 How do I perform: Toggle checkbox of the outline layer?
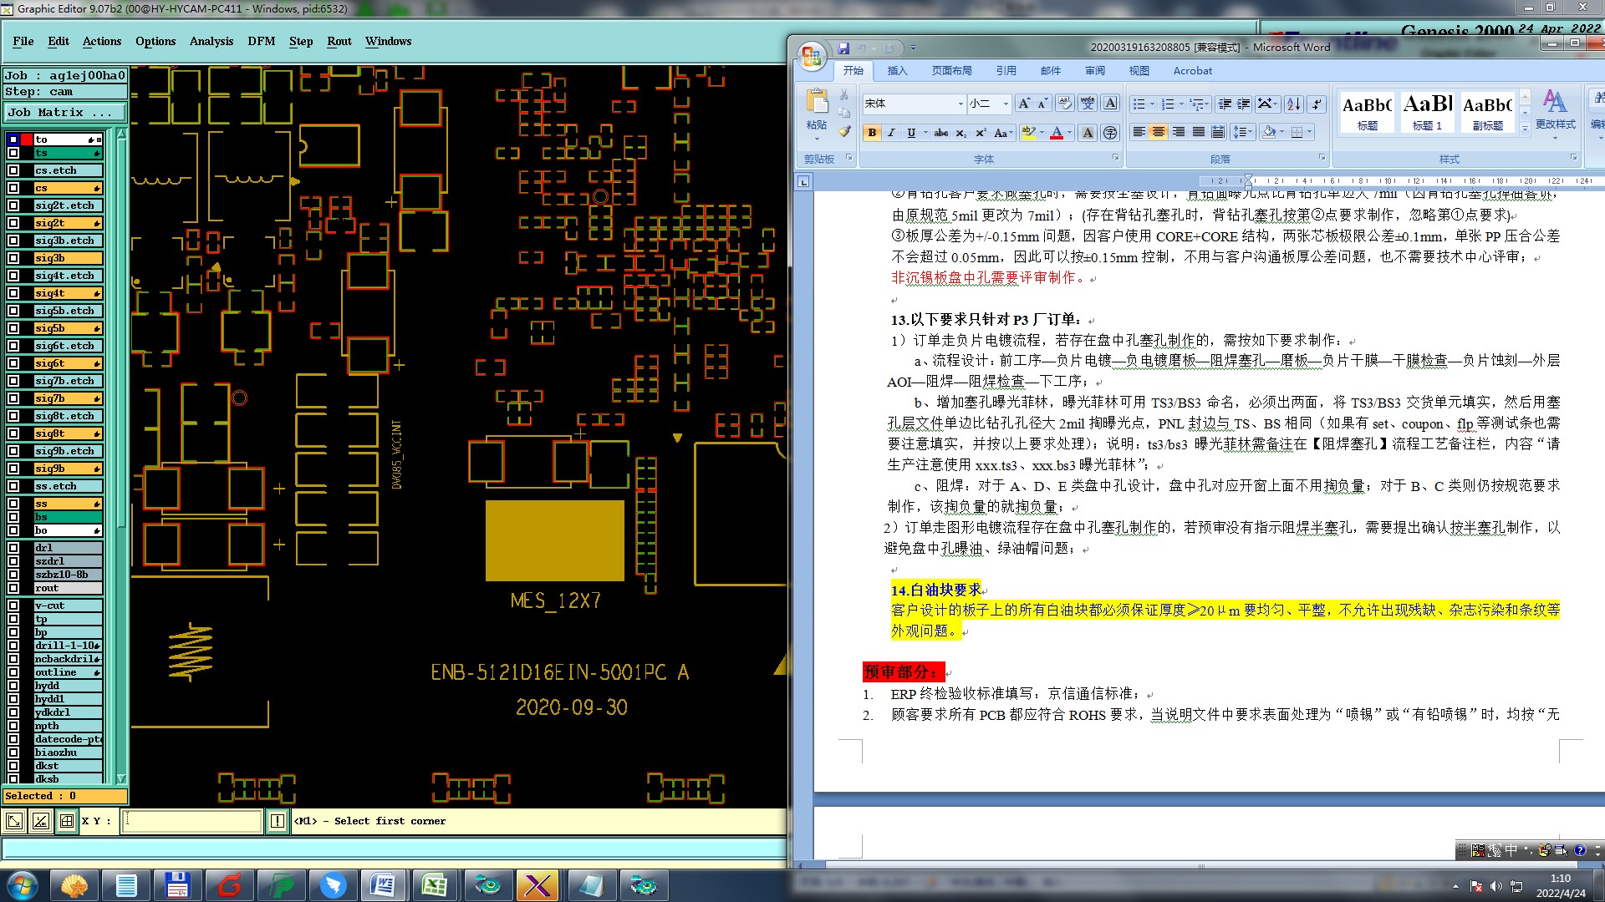[x=13, y=672]
